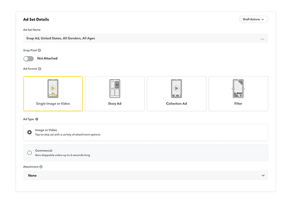Click the Not Attached label text
Image resolution: width=292 pixels, height=201 pixels.
coord(47,58)
